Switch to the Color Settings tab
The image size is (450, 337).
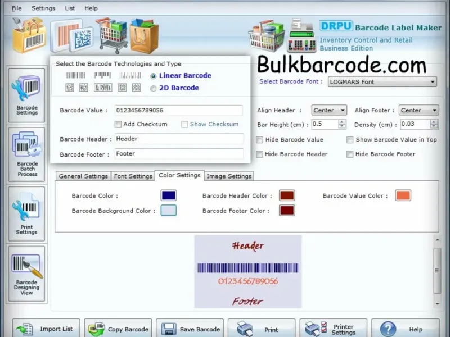point(179,175)
